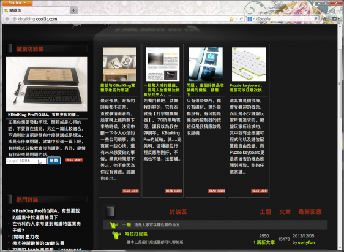Reload the current page
Image resolution: width=344 pixels, height=252 pixels.
coord(241,19)
